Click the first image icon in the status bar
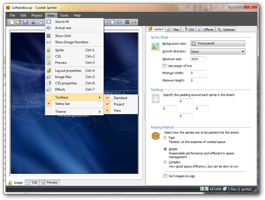This screenshot has height=200, width=265. [x=202, y=189]
